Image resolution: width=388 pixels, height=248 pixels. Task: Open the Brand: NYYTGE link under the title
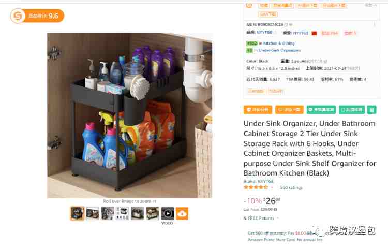tap(259, 181)
